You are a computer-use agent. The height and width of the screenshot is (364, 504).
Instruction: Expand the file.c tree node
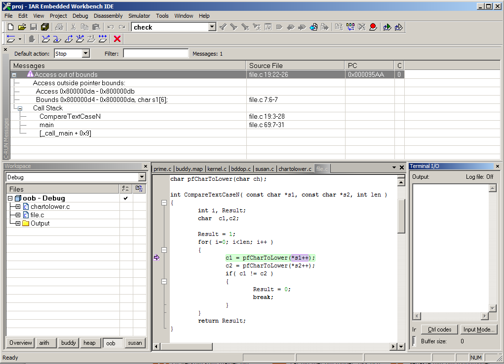(18, 215)
